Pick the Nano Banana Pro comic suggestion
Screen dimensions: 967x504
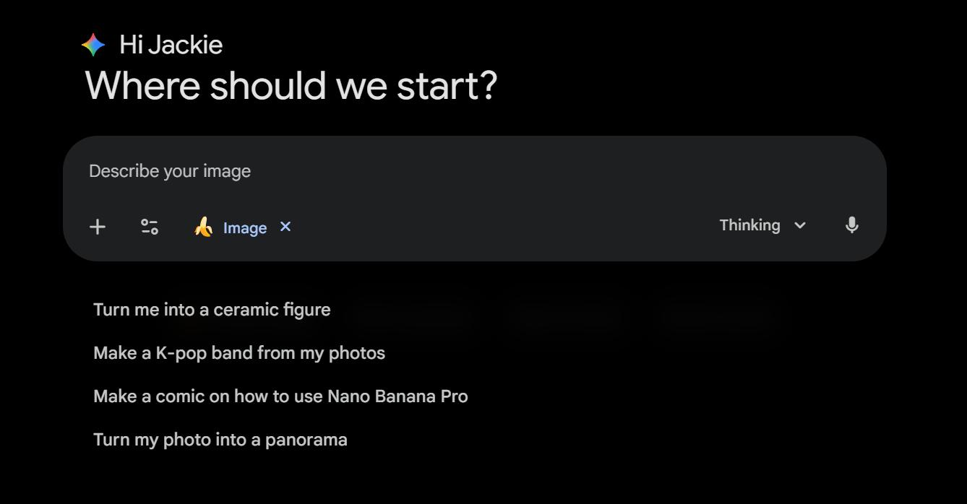pos(280,396)
